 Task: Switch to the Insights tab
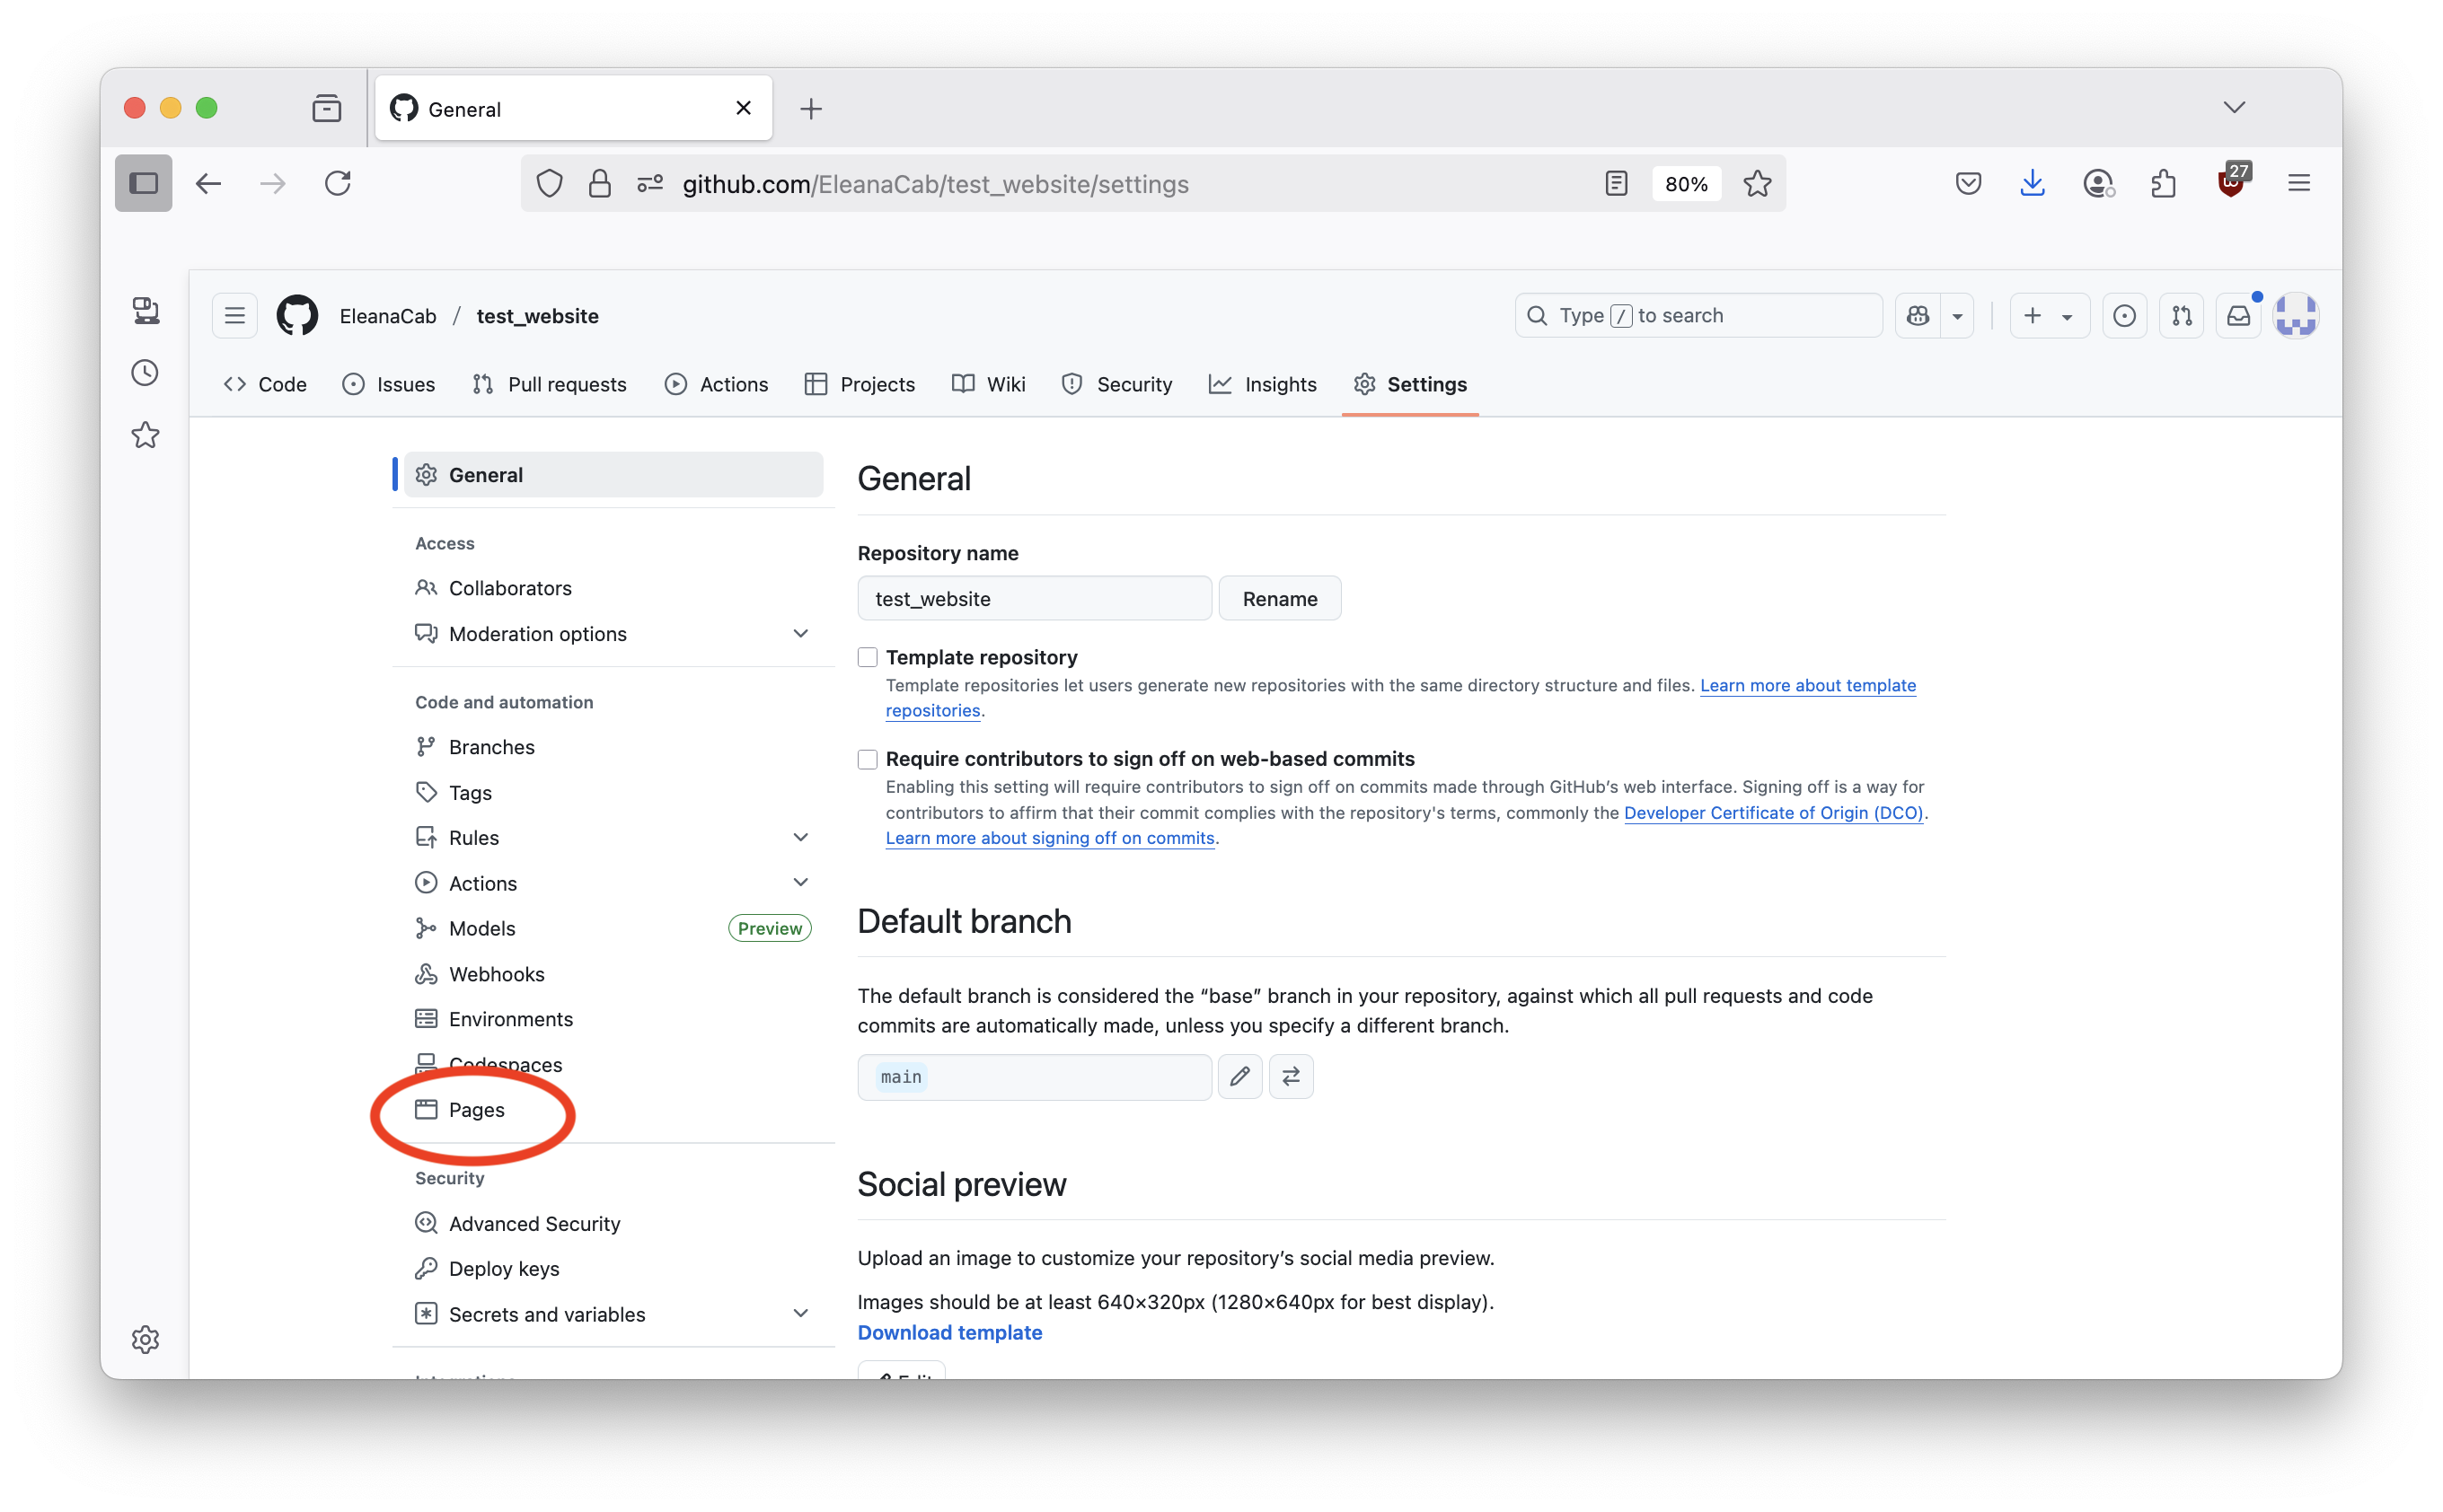1264,385
